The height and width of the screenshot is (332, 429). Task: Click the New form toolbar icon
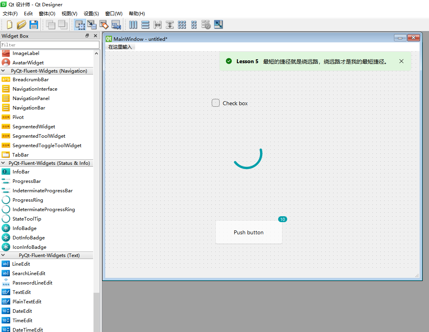[9, 25]
